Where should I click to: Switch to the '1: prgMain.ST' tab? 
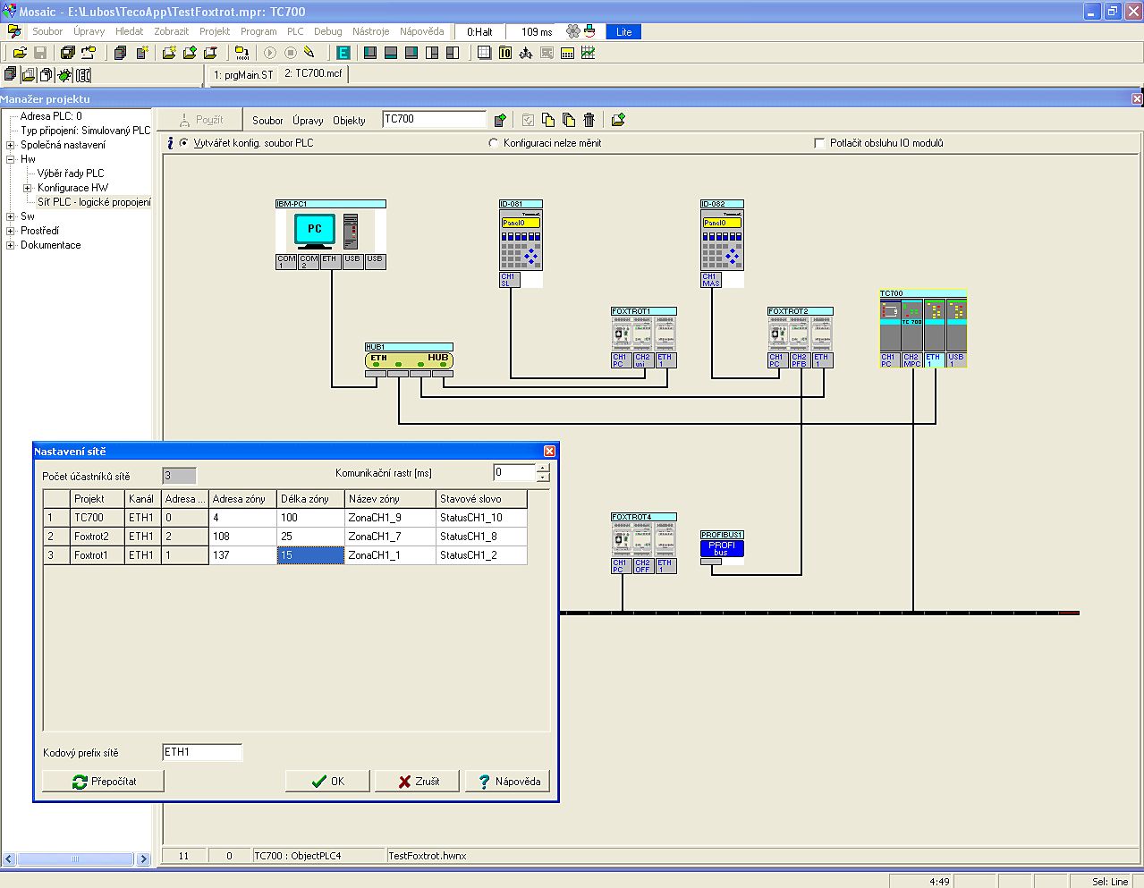coord(243,74)
